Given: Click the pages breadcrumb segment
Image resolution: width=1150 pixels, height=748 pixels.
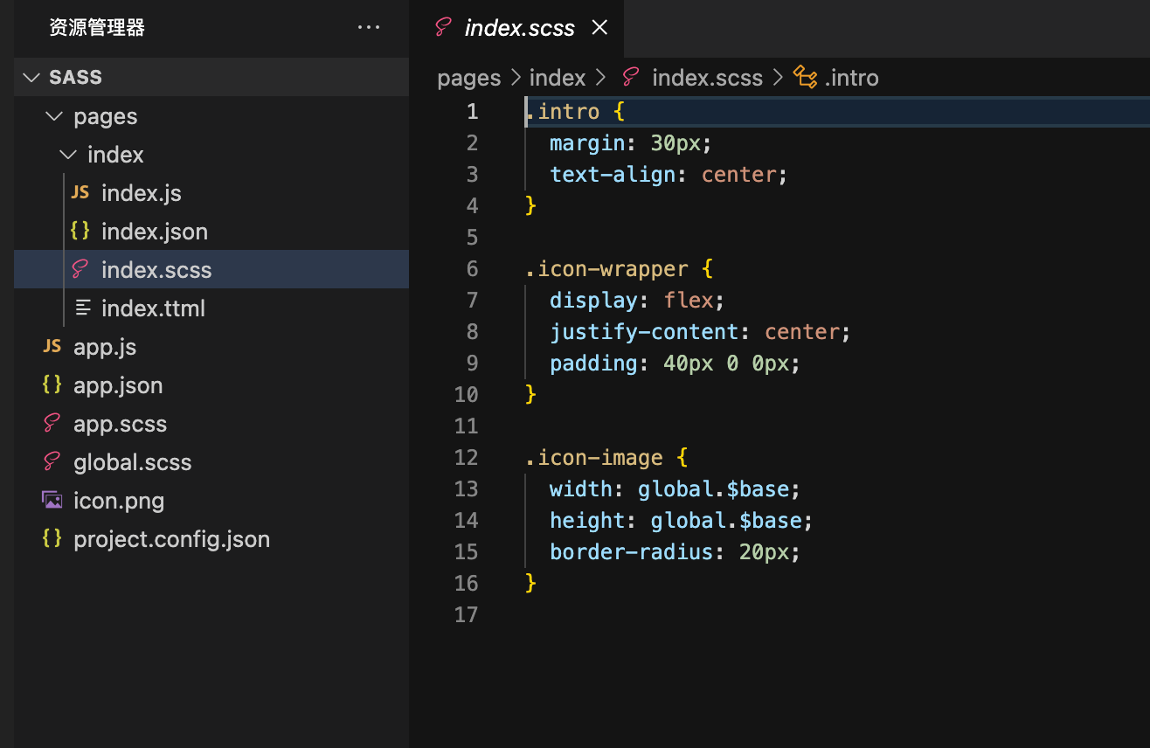Looking at the screenshot, I should pyautogui.click(x=468, y=78).
